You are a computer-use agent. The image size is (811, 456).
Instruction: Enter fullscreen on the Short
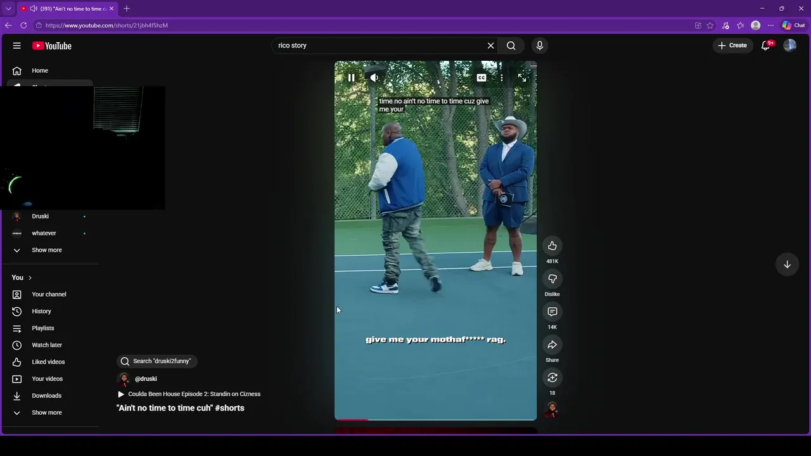[x=522, y=78]
